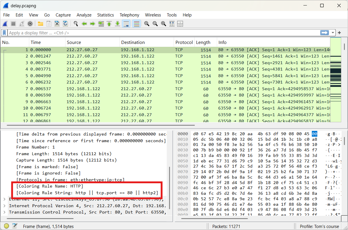Zoom out on main window text
The height and width of the screenshot is (230, 348).
(x=155, y=24)
